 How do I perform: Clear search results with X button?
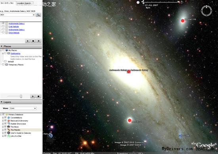[39, 41]
